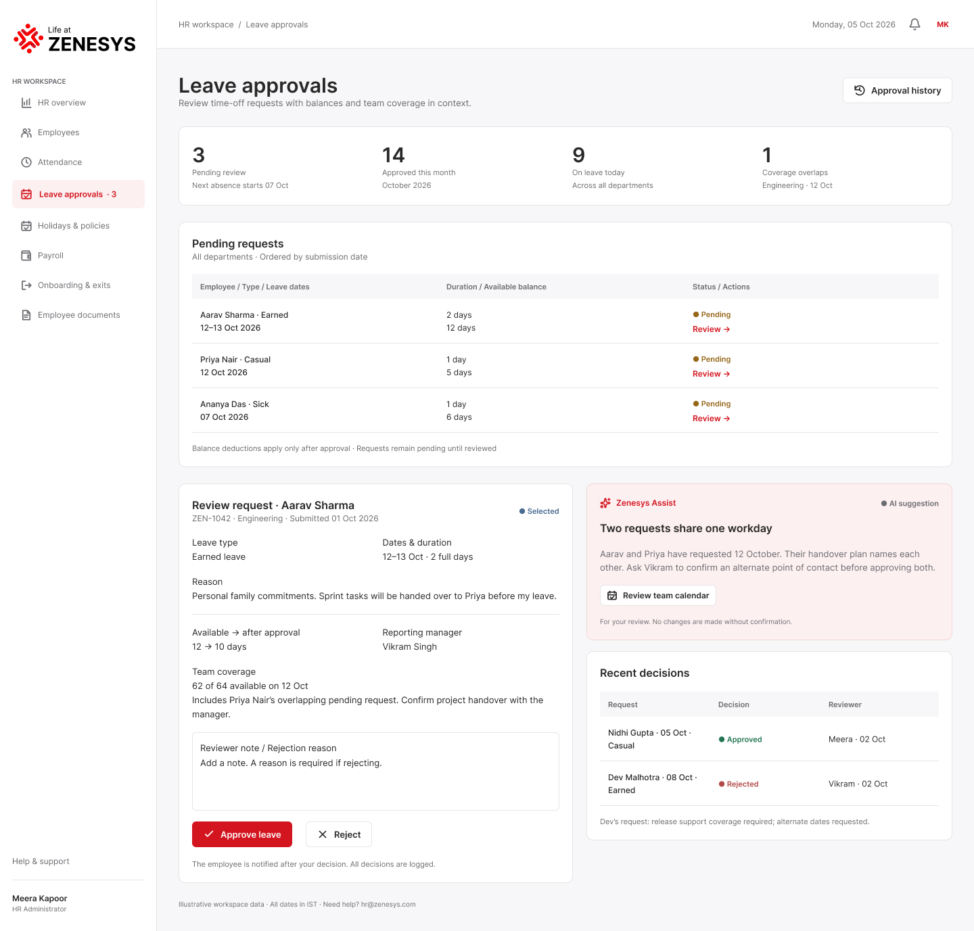Screen dimensions: 974x931
Task: Select Onboarding & exits menu item
Action: tap(78, 285)
